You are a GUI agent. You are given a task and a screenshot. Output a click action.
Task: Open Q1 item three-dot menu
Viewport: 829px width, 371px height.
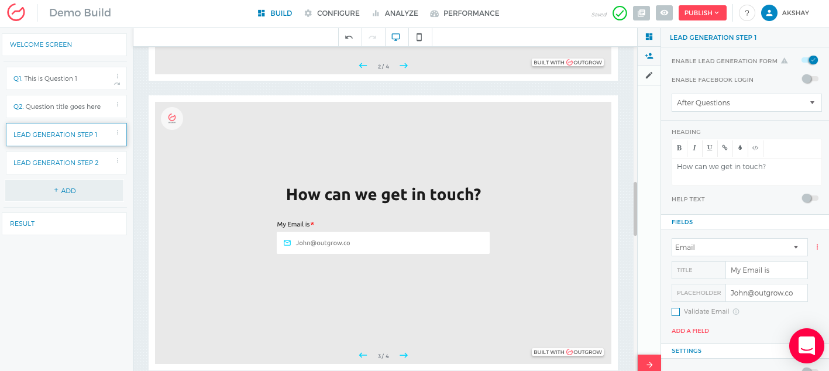pyautogui.click(x=118, y=76)
